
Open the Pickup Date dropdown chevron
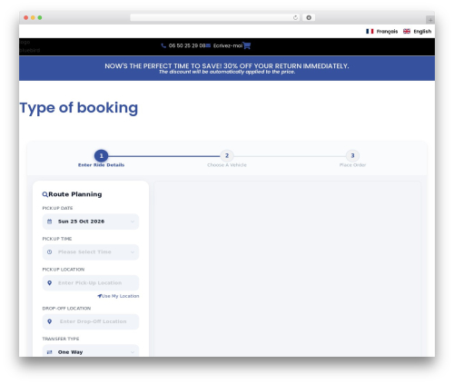coord(133,222)
